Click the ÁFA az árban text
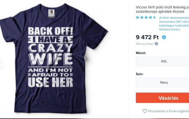 tap(145, 44)
